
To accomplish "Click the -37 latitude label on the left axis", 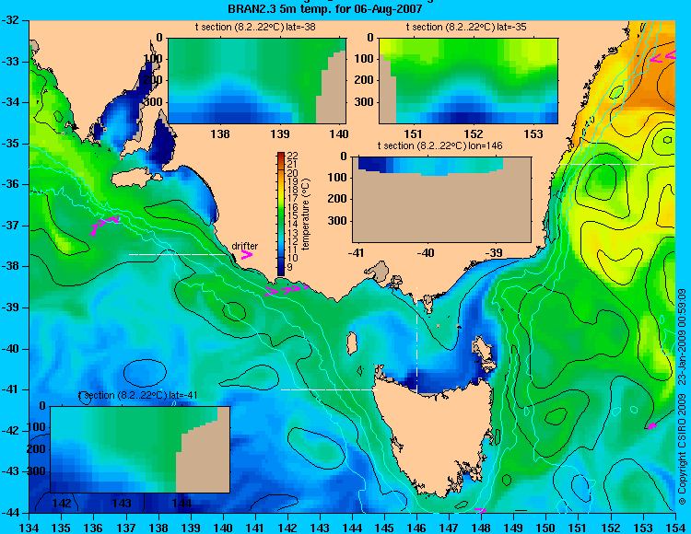I will [x=10, y=226].
